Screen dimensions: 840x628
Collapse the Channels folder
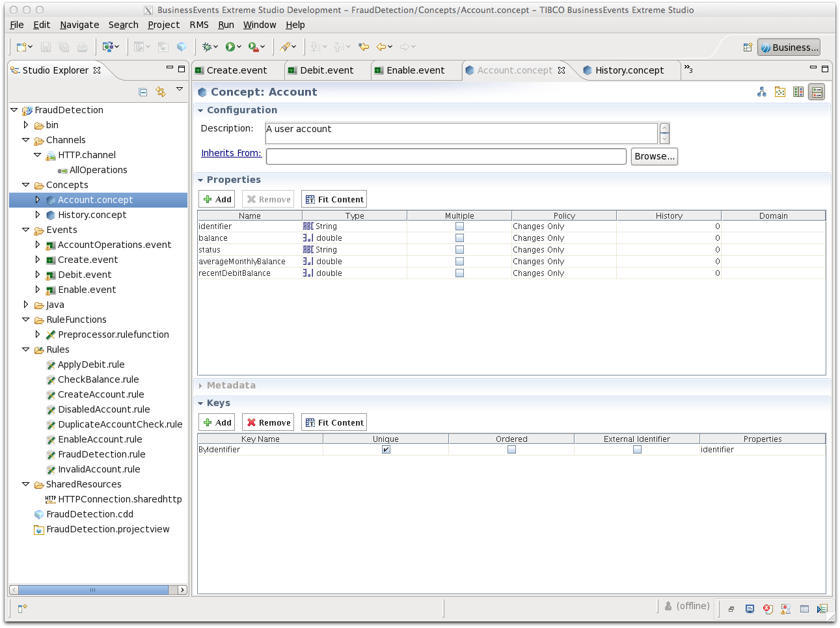[x=26, y=140]
